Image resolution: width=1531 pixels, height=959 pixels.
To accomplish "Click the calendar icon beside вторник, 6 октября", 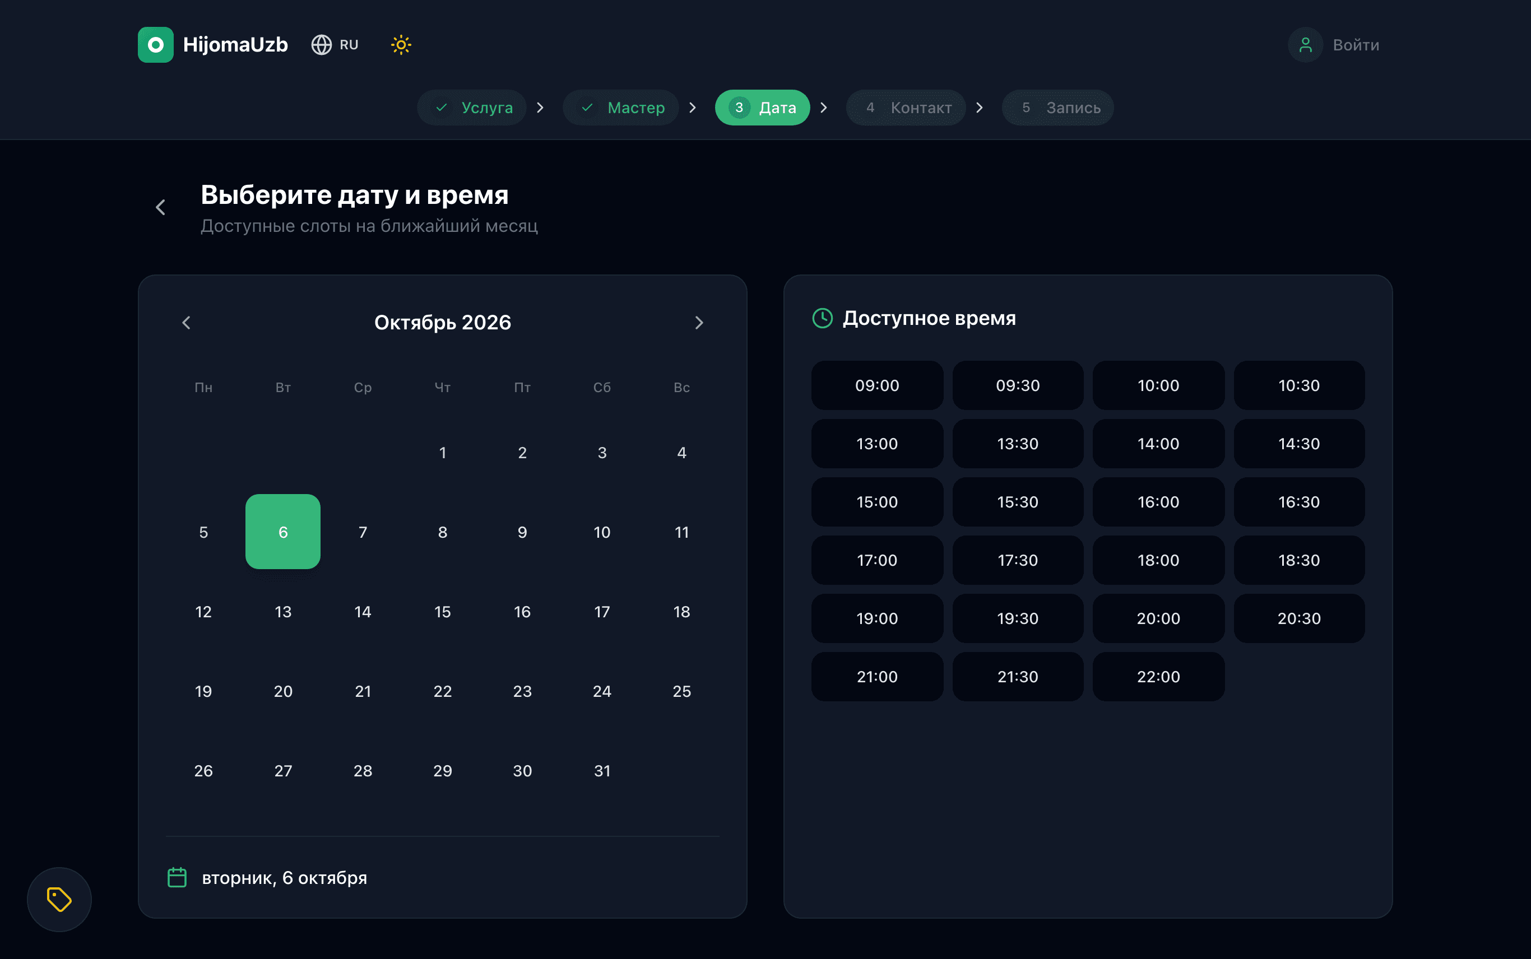I will tap(177, 877).
